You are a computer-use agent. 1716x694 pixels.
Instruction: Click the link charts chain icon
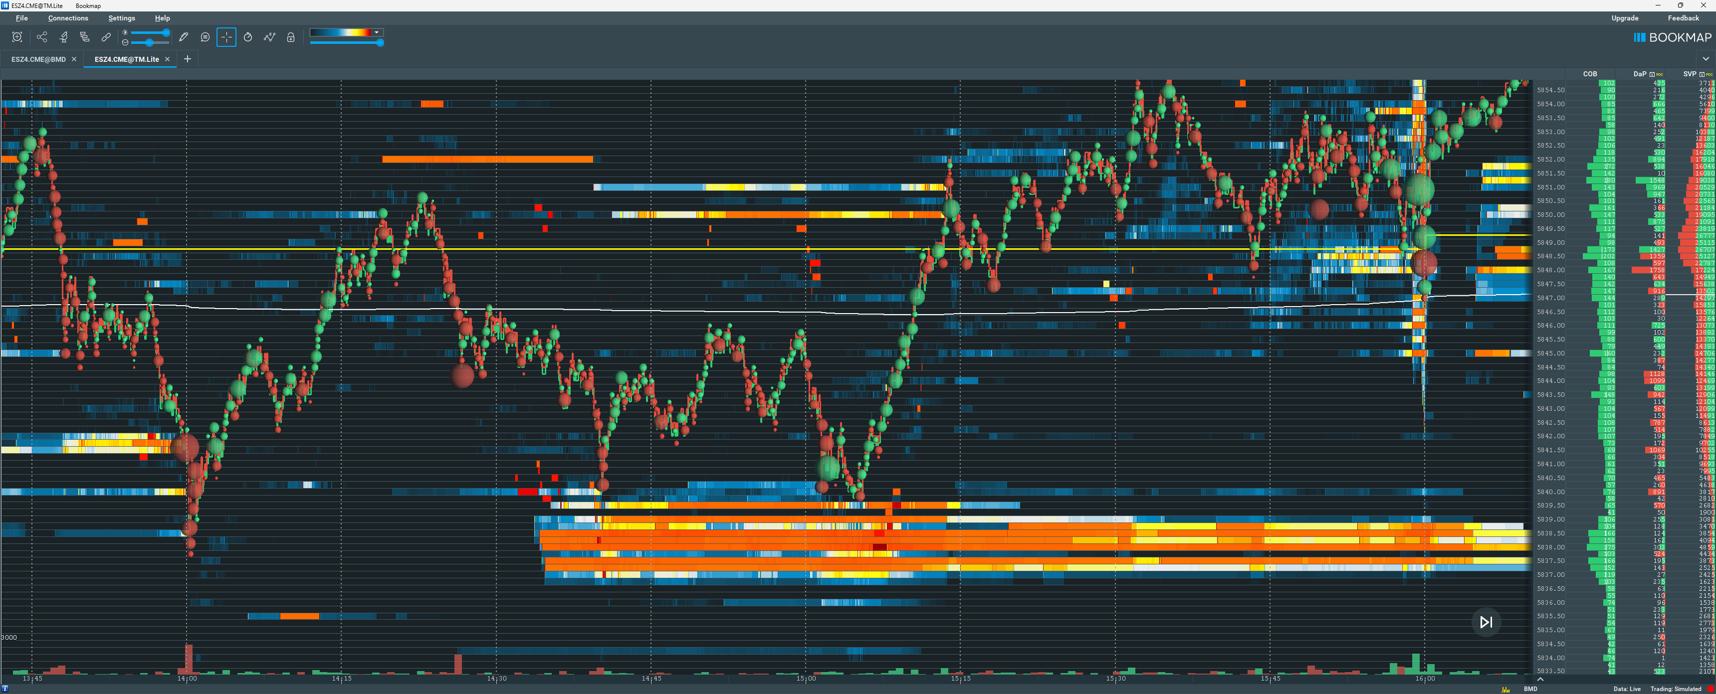click(106, 37)
